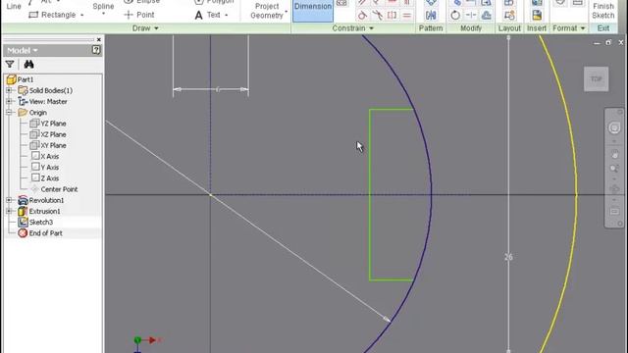Apply the Equal constraint
The image size is (628, 353).
point(407,16)
